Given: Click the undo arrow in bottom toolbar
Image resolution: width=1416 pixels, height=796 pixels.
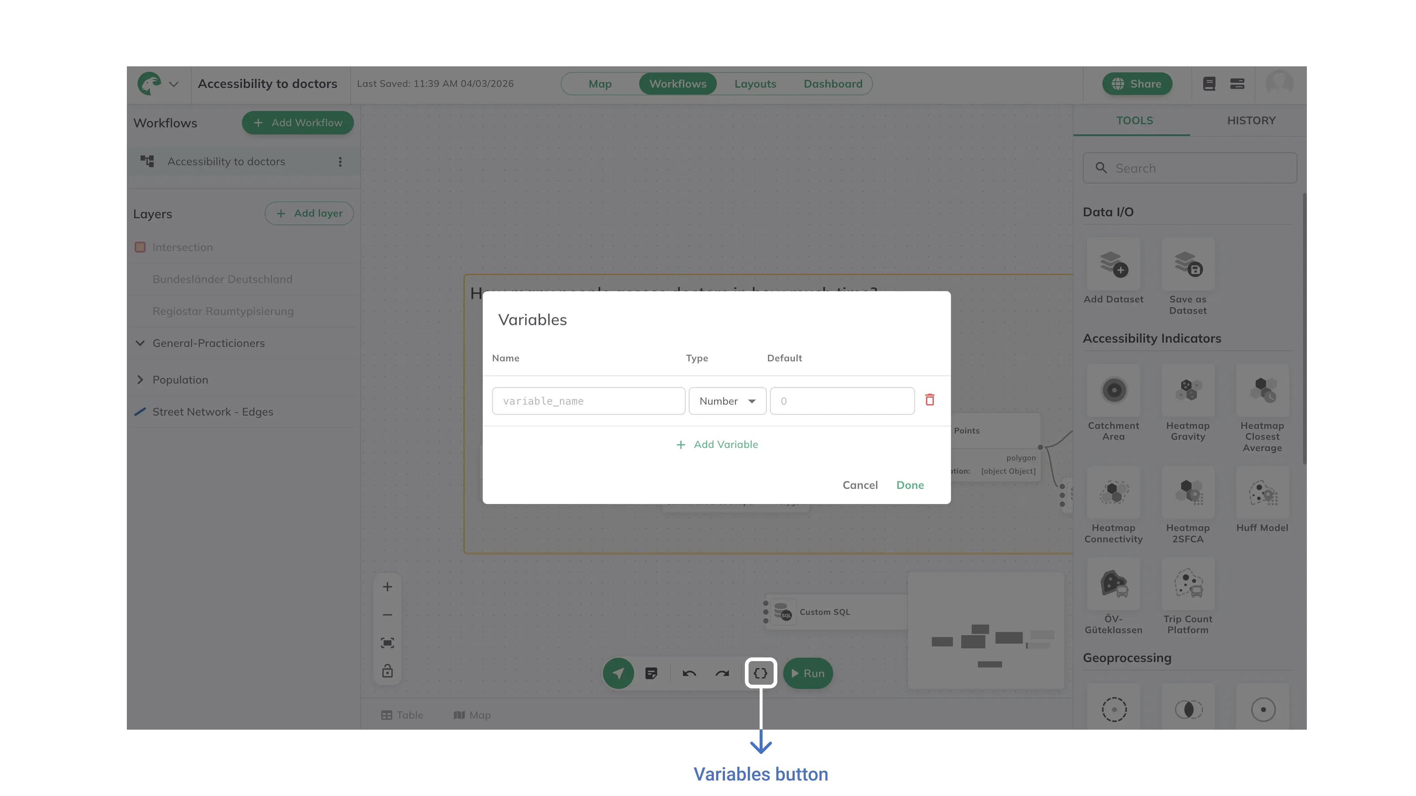Looking at the screenshot, I should pos(689,673).
